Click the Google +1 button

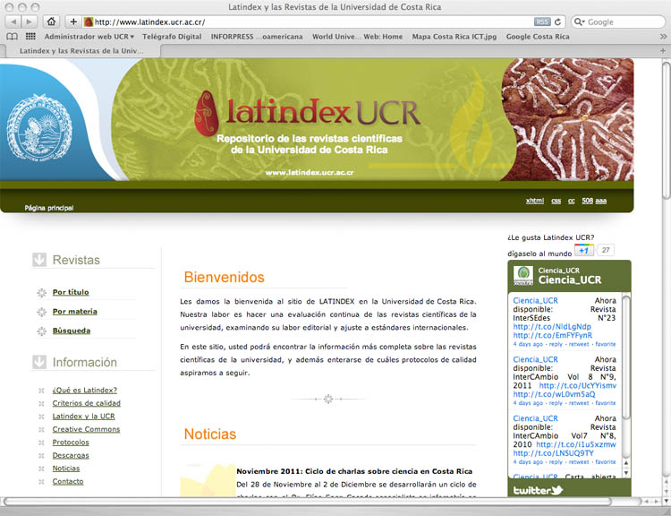pos(584,250)
